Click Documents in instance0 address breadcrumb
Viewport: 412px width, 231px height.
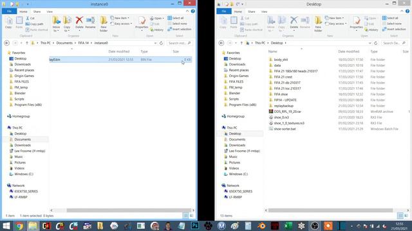click(64, 43)
